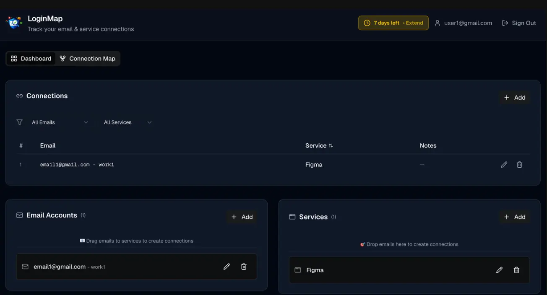Click the edit pencil icon for the Figma connection
Viewport: 547px width, 295px height.
(x=504, y=164)
